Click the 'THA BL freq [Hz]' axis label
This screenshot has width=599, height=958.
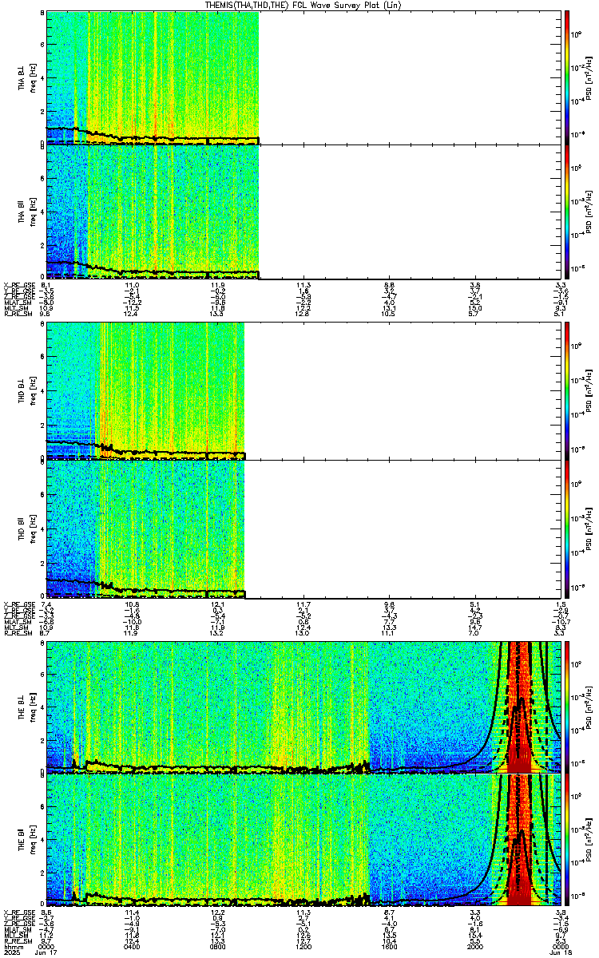point(27,77)
